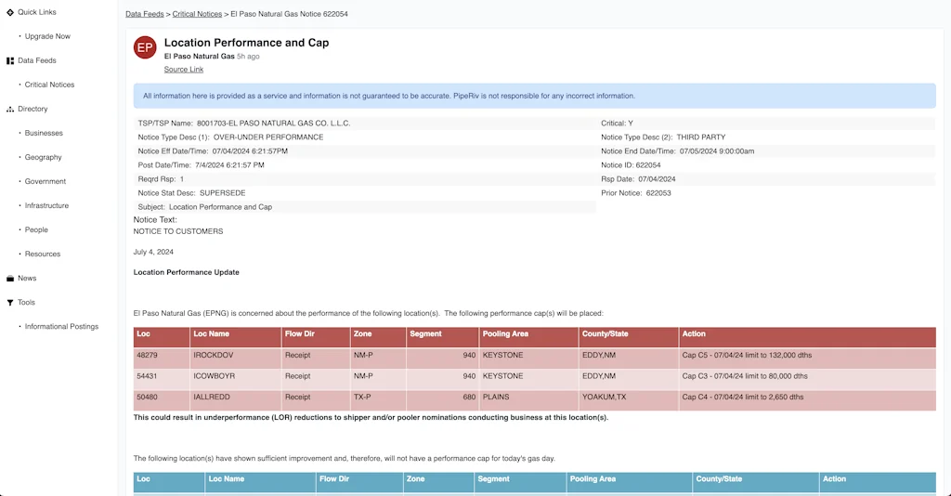This screenshot has height=496, width=951.
Task: Click the Data Feeds grid icon
Action: [x=10, y=60]
